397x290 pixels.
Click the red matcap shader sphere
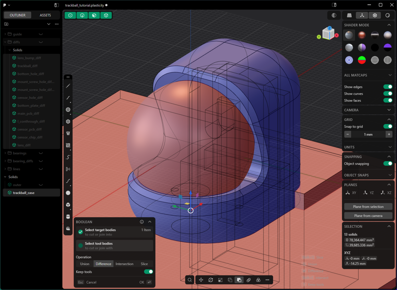pyautogui.click(x=362, y=35)
